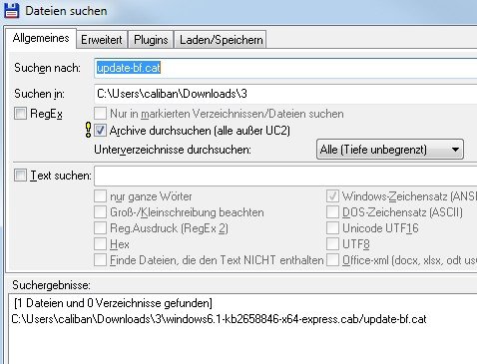Image resolution: width=477 pixels, height=364 pixels.
Task: Click the Dateien suchen window title
Action: click(66, 11)
